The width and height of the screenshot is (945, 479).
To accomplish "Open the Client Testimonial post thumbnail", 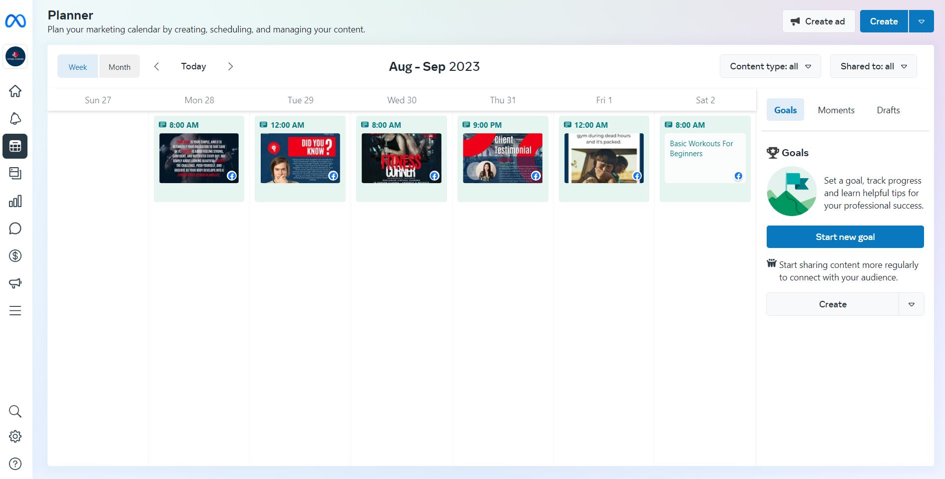I will pos(502,158).
